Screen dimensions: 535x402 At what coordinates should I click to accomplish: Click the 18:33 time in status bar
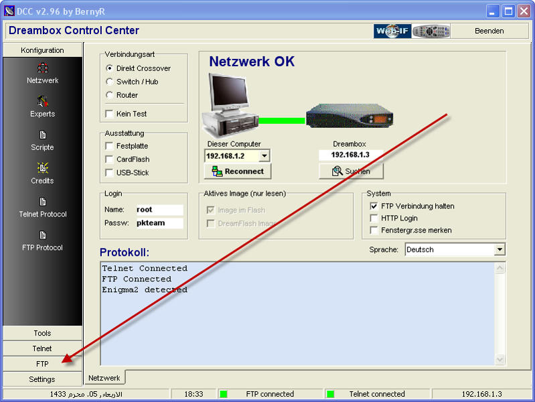pos(194,394)
